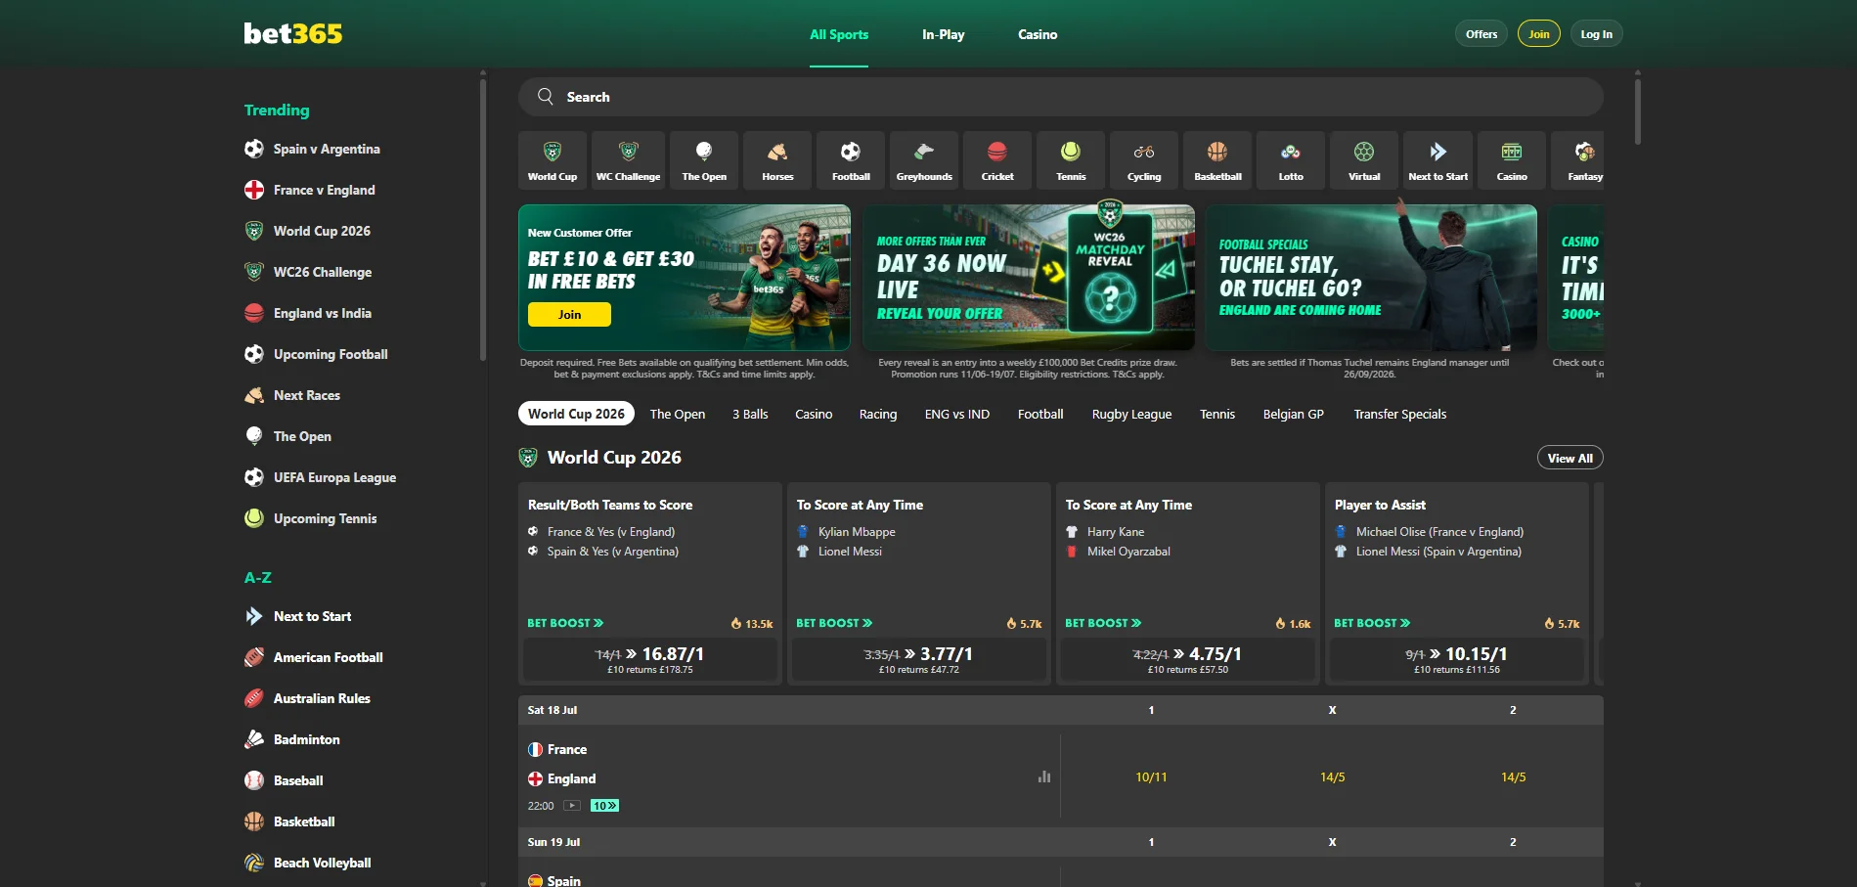The height and width of the screenshot is (887, 1857).
Task: Open the Next to Start carousel tile
Action: coord(1437,159)
